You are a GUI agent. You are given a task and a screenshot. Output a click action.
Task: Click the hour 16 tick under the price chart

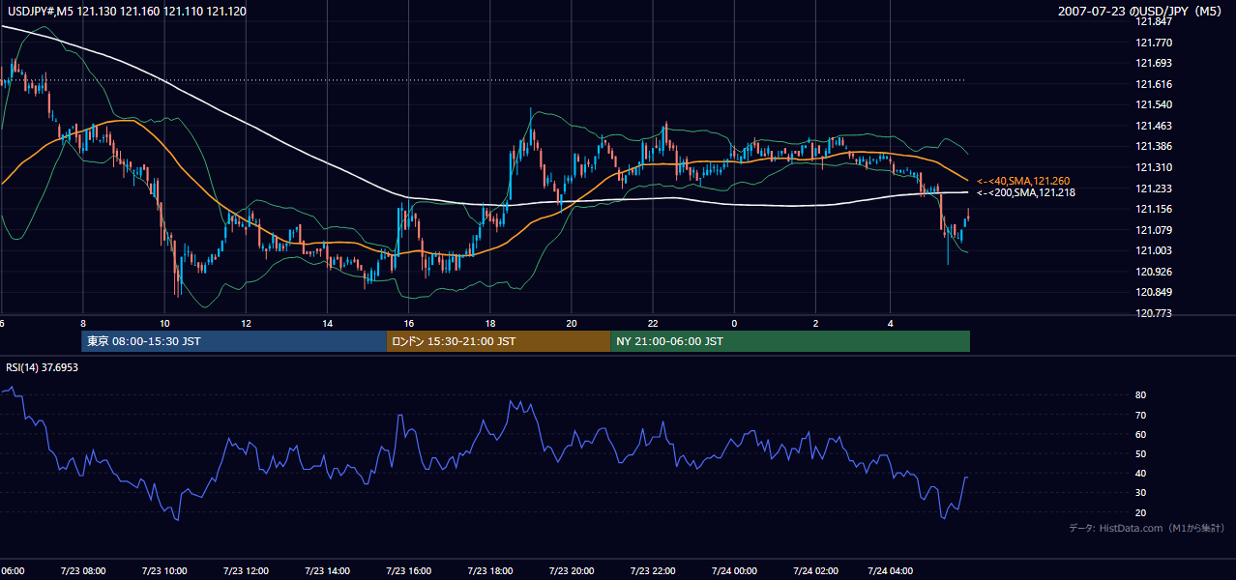408,323
